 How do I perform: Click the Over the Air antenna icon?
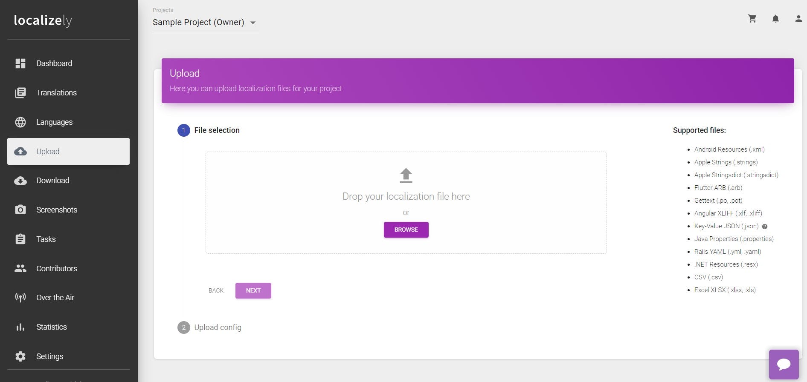[x=20, y=298]
